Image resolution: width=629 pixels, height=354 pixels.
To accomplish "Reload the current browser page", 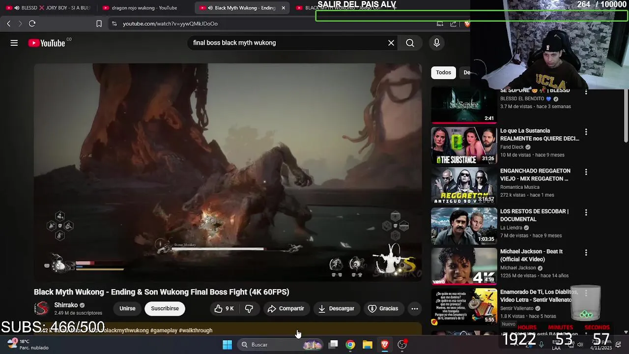I will tap(32, 24).
